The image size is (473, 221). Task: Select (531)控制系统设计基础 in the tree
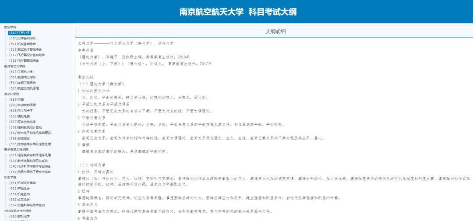[x=25, y=127]
